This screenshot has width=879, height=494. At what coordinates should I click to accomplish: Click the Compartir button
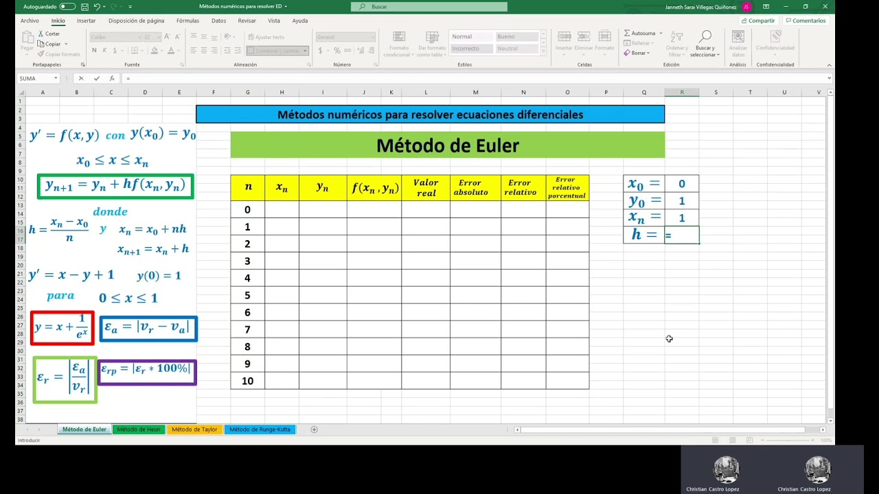(x=758, y=21)
